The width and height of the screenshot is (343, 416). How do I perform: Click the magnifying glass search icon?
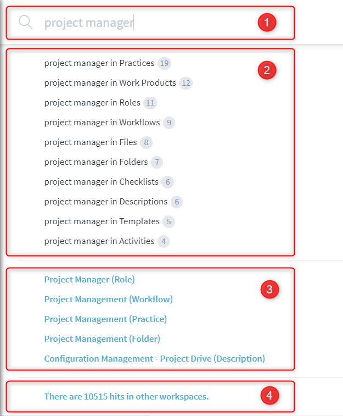(26, 22)
